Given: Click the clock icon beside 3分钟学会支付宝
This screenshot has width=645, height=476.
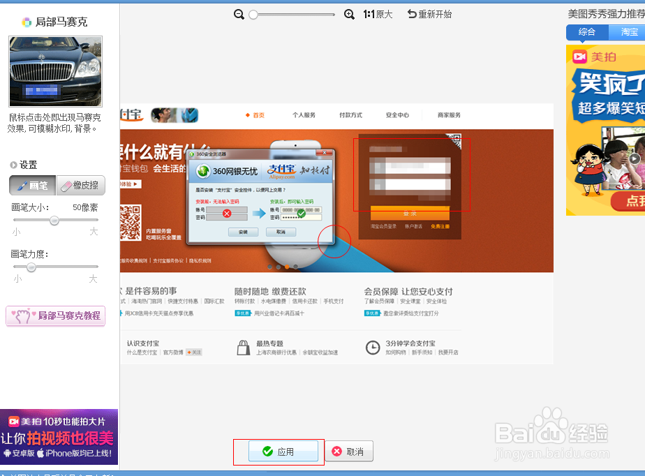Looking at the screenshot, I should 373,348.
